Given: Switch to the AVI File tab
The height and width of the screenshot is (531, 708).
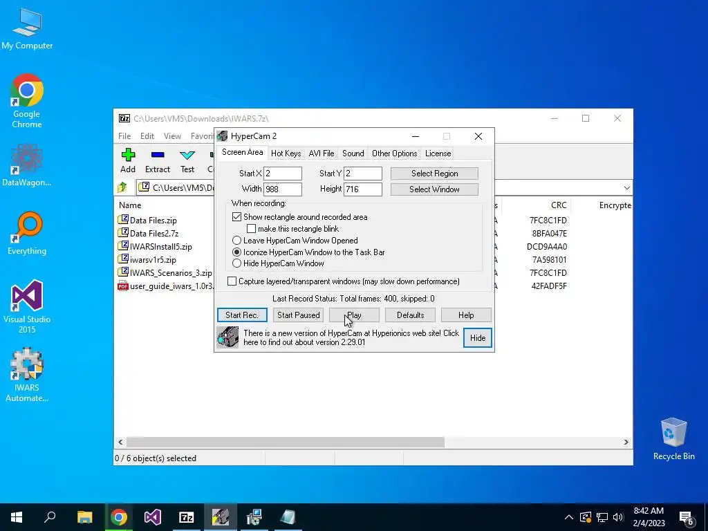Looking at the screenshot, I should (322, 153).
